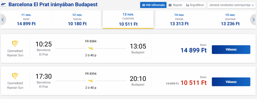Switch to the Hét idővonala view
The image size is (257, 99).
(153, 5)
